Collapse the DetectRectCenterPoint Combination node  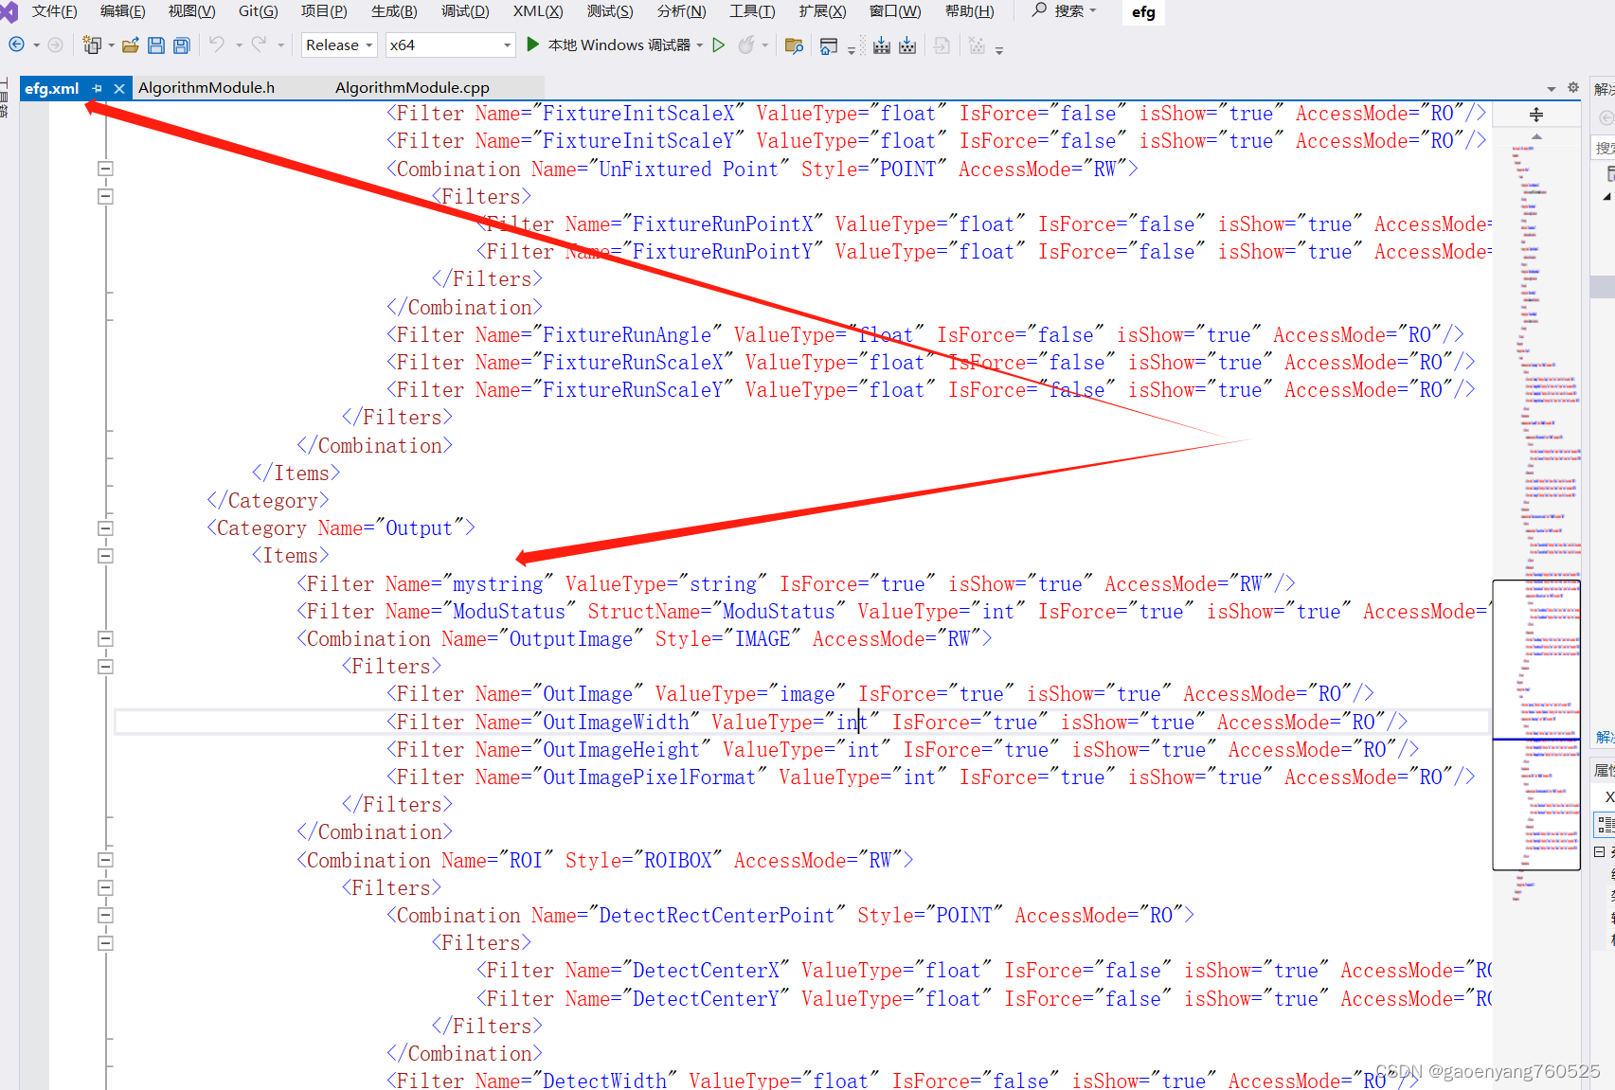pyautogui.click(x=105, y=916)
